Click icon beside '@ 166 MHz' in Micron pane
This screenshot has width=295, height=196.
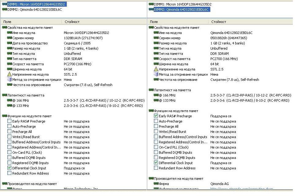10,100
